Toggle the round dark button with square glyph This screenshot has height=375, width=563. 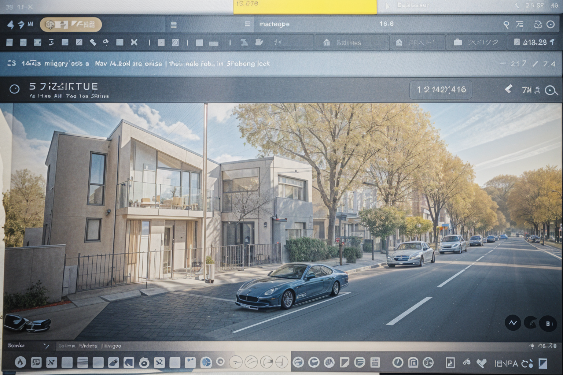[x=548, y=323]
